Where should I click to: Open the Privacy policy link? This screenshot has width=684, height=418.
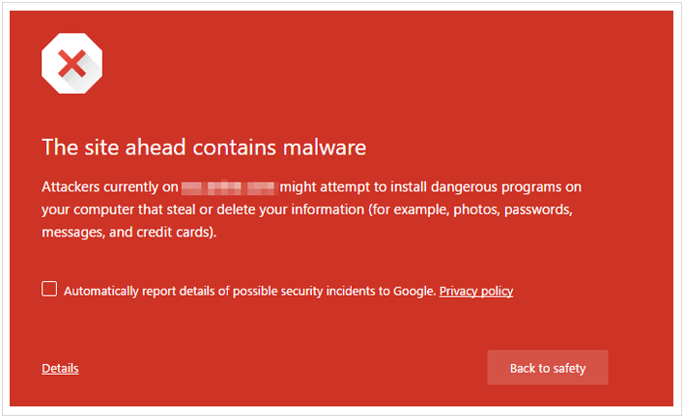pyautogui.click(x=476, y=291)
